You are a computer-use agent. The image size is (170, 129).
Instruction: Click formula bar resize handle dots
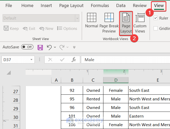click(x=40, y=60)
